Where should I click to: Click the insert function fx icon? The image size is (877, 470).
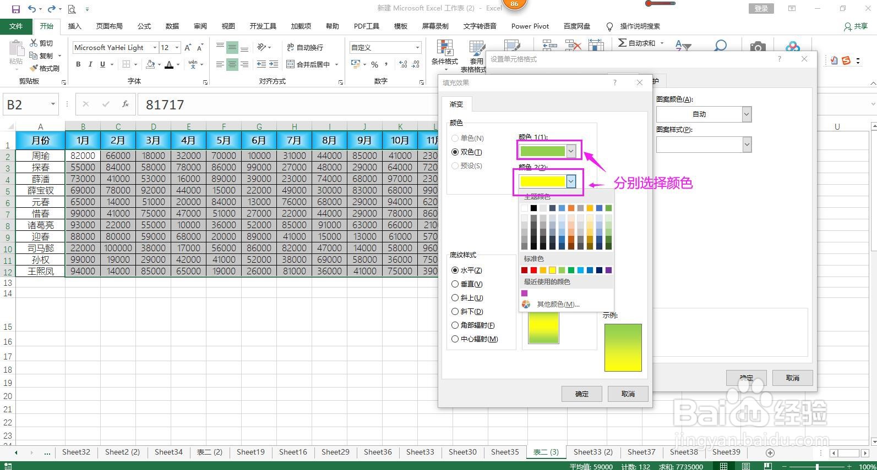[x=126, y=104]
